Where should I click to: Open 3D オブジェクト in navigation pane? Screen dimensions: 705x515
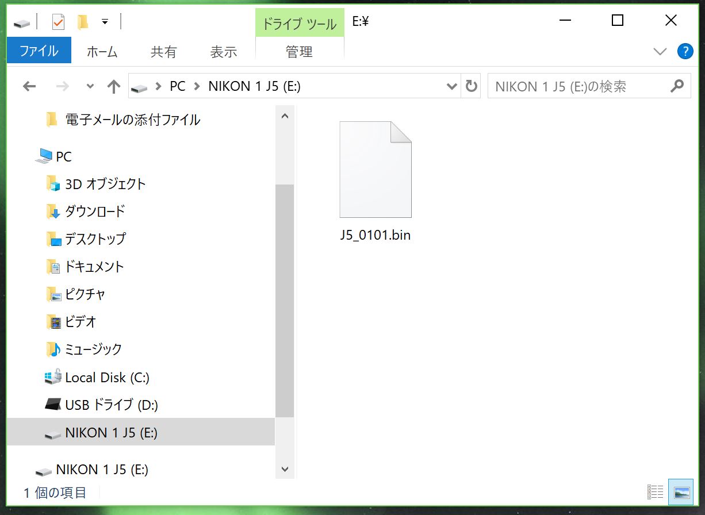click(x=105, y=184)
